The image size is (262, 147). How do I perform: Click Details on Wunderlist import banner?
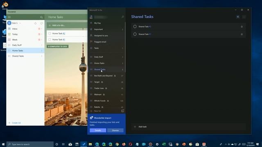coord(98,130)
